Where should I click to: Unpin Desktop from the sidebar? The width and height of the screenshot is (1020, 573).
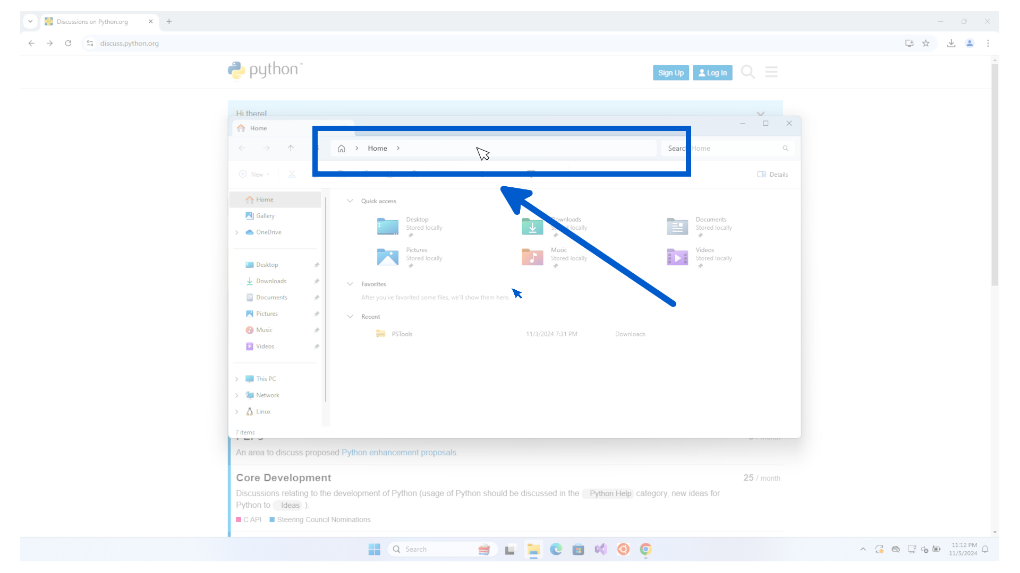[x=317, y=265]
